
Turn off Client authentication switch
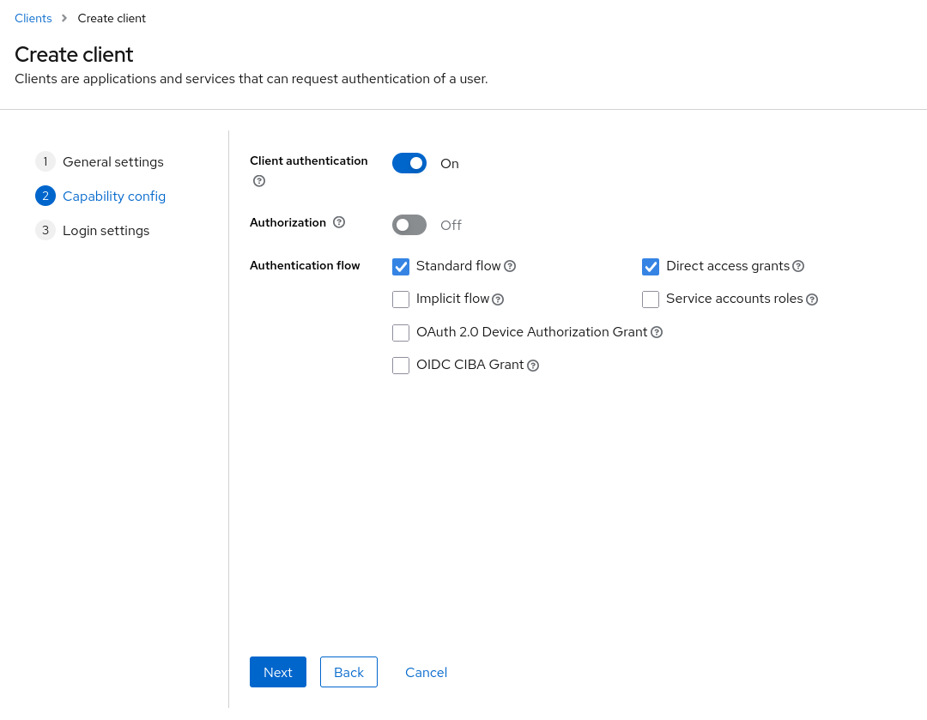409,163
